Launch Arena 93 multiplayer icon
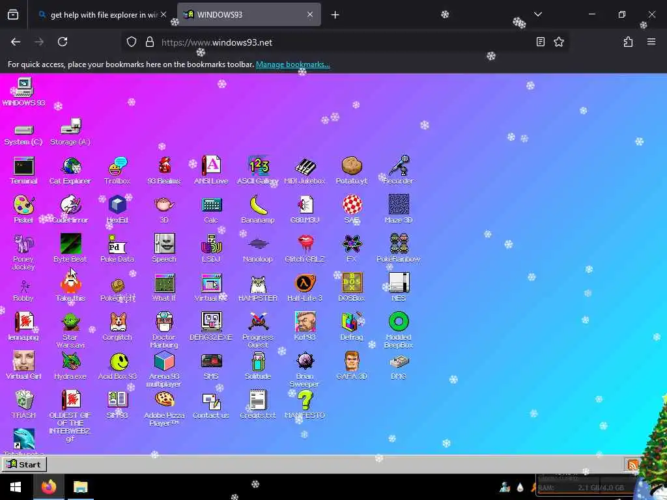 coord(164,370)
